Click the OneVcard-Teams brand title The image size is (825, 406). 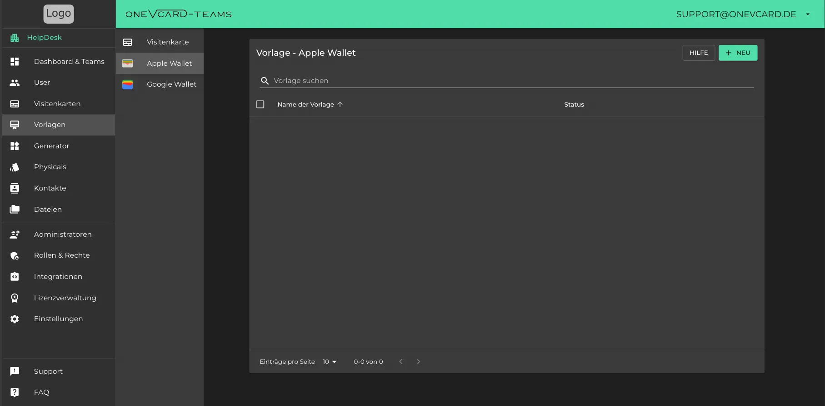click(179, 14)
